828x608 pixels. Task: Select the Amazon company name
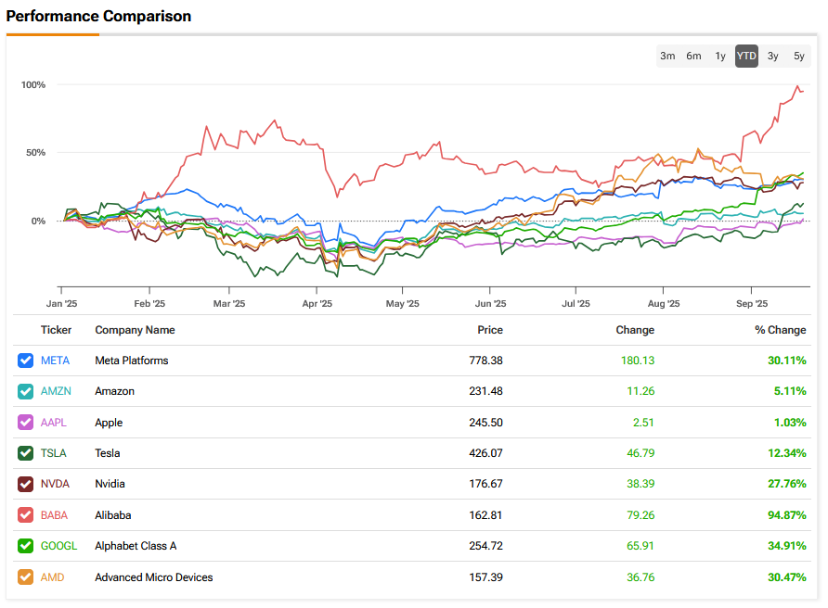tap(115, 391)
